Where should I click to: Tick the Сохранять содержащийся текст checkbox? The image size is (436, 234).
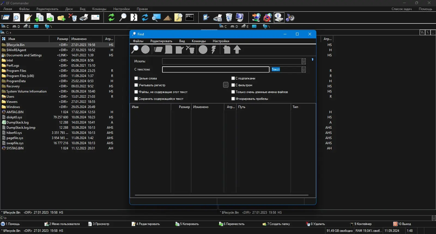pyautogui.click(x=136, y=99)
